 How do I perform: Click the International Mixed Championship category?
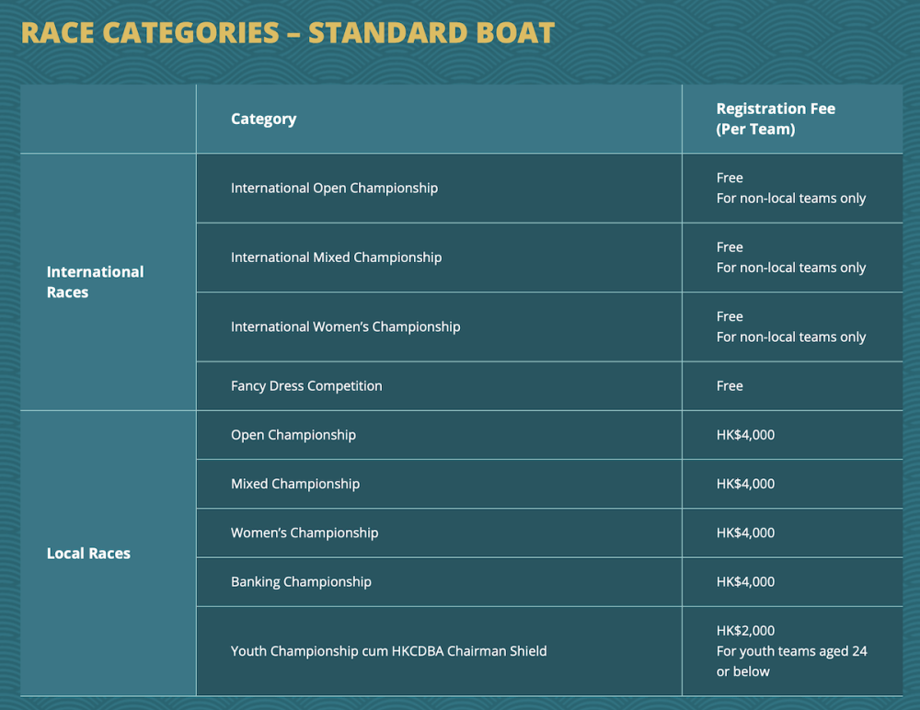point(336,258)
